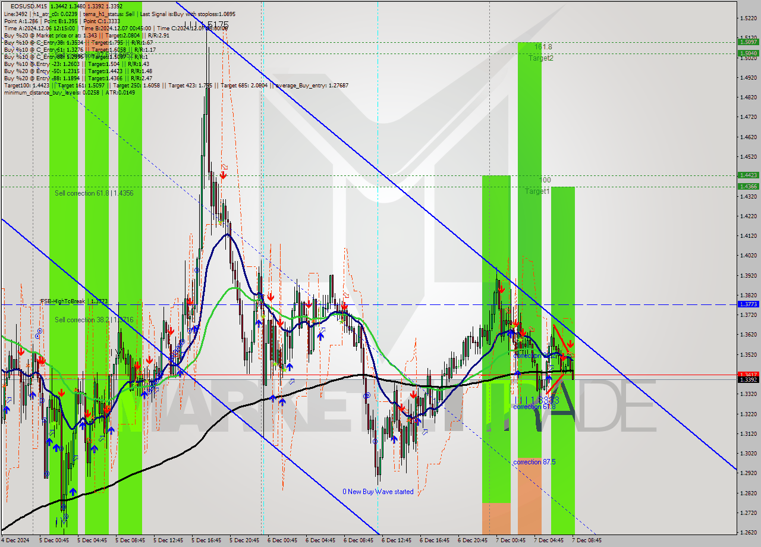Click the '7 Dec 08:45' time label
Screen dimensions: 761x547
[x=586, y=540]
